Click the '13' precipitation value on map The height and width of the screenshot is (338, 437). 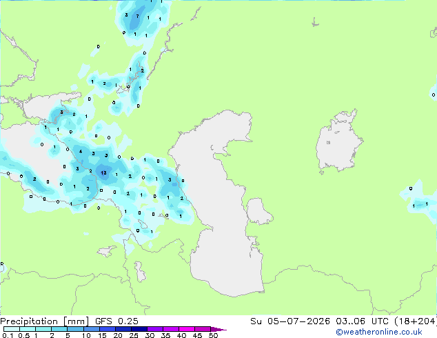pyautogui.click(x=103, y=173)
